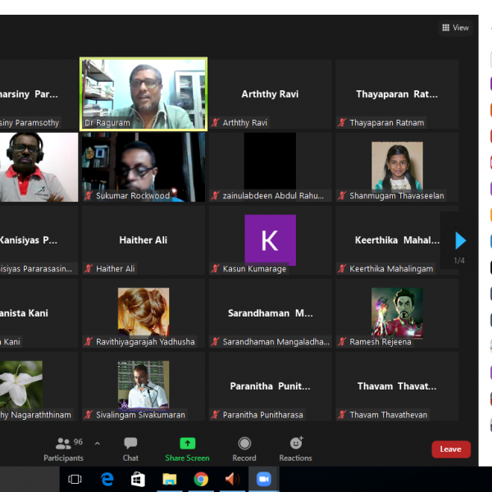This screenshot has width=492, height=492.
Task: Select Sukumar Rockwood's video tile
Action: click(143, 167)
